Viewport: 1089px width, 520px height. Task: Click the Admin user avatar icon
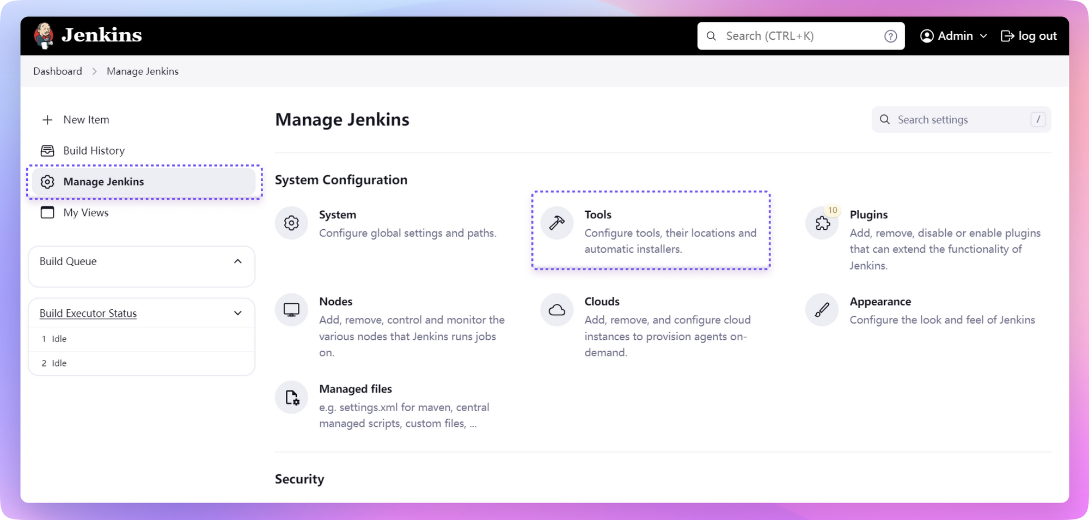927,36
